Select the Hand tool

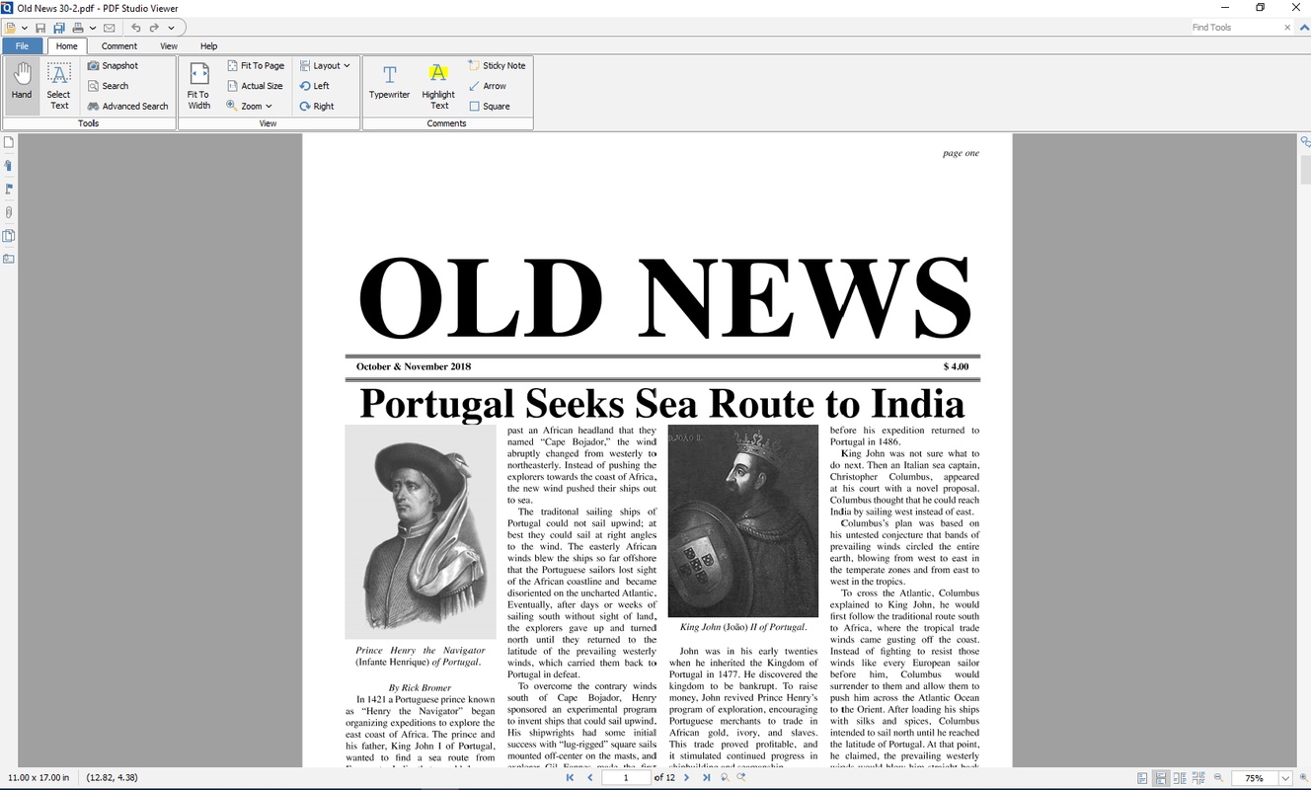click(x=21, y=83)
